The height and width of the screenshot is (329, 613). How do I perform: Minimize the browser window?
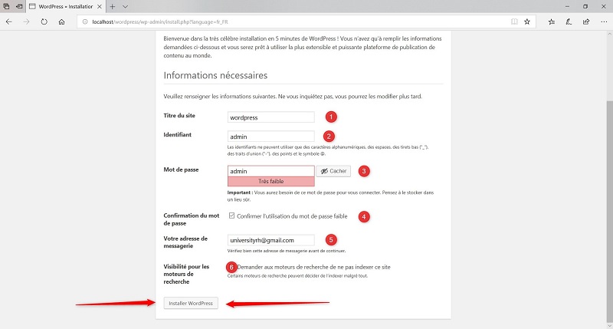[567, 7]
